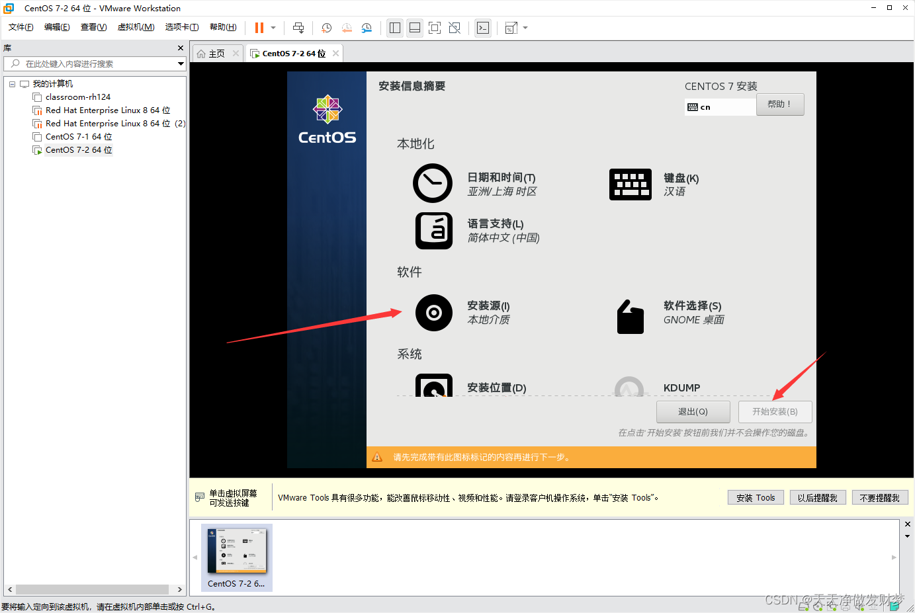915x613 pixels.
Task: Open the power options dropdown arrow
Action: tap(273, 28)
